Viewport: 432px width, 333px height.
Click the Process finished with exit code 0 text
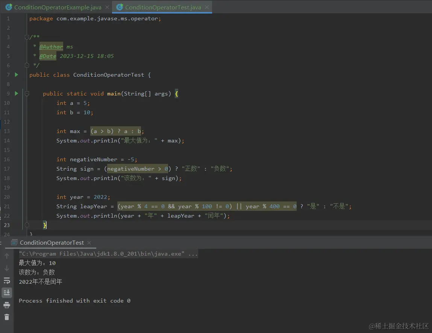tap(74, 301)
